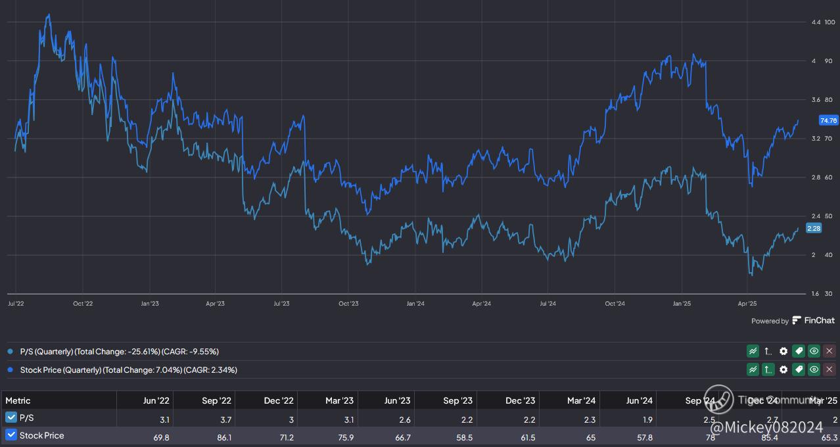The width and height of the screenshot is (840, 447).
Task: Toggle the label tag icon for P/S
Action: pyautogui.click(x=799, y=352)
